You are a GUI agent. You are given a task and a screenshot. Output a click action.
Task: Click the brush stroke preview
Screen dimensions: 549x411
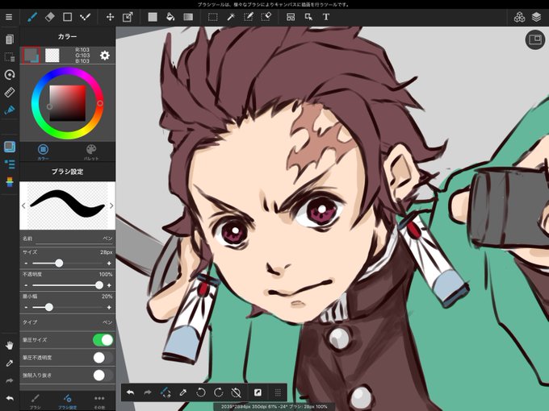pos(67,205)
